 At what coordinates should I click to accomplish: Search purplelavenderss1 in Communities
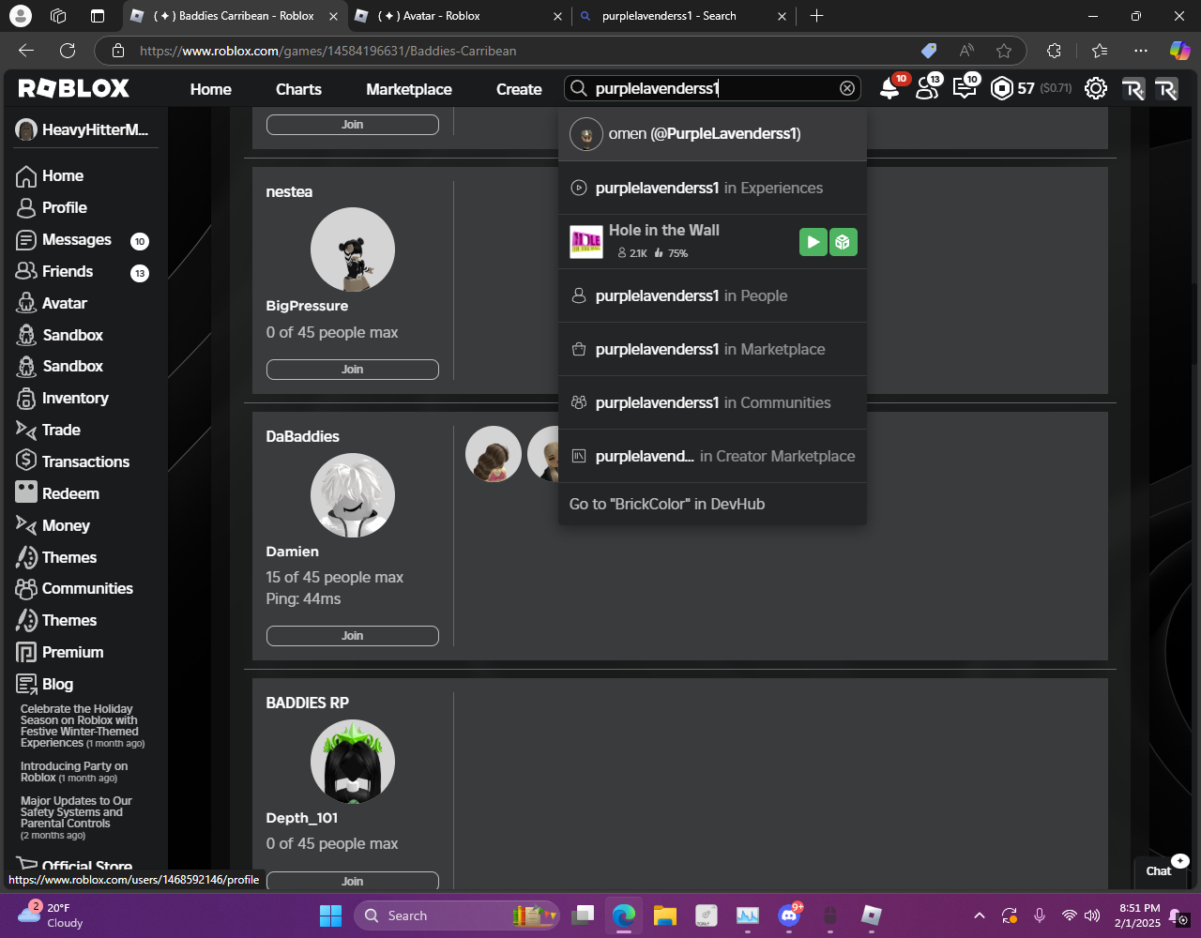coord(712,402)
